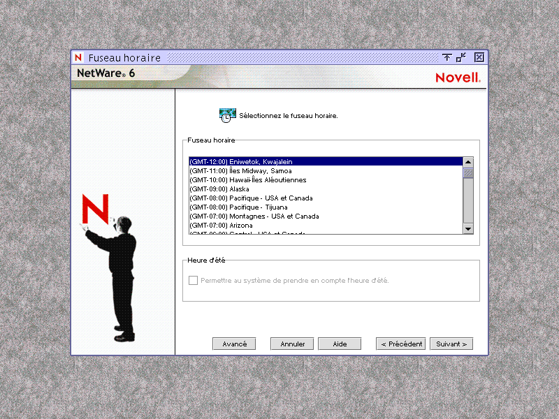
Task: Click the restore window icon in title bar
Action: coord(461,57)
